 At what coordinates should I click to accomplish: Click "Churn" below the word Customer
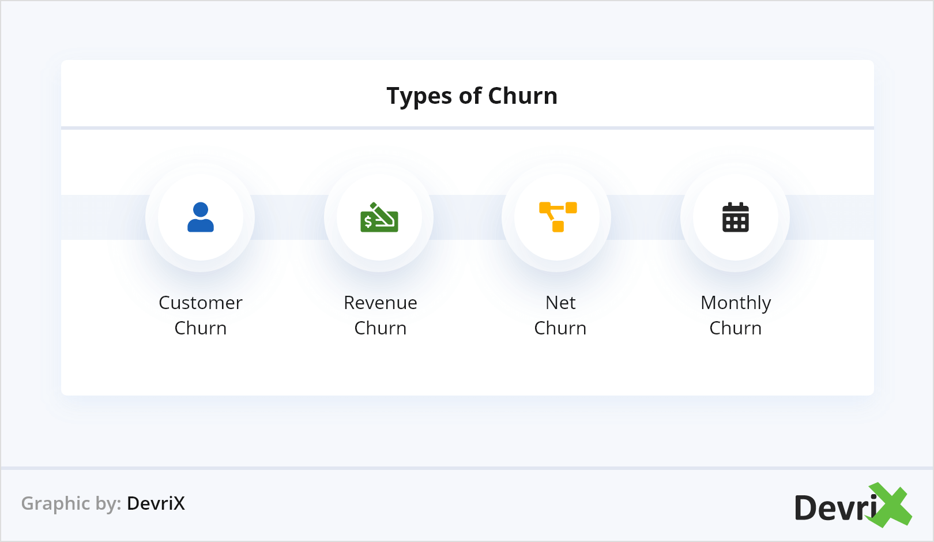(201, 328)
